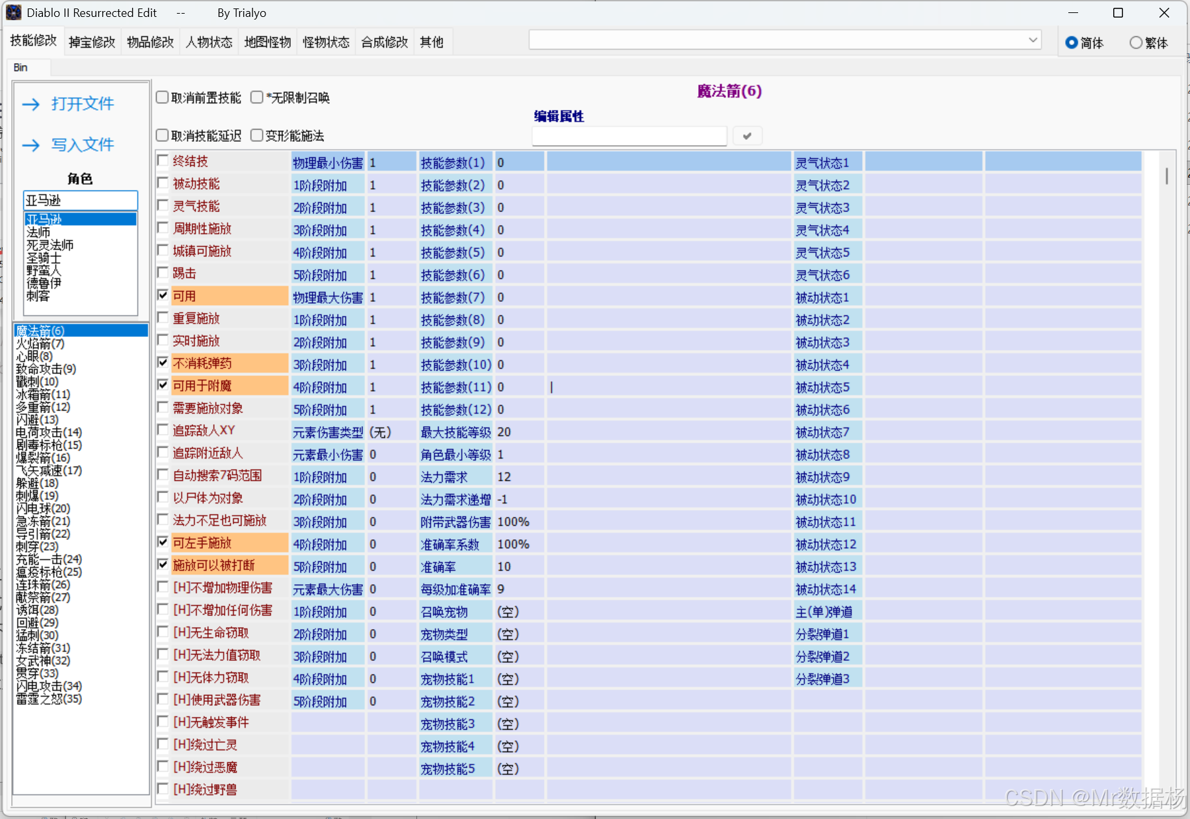Click the 写入文件 link
Image resolution: width=1190 pixels, height=819 pixels.
click(83, 145)
